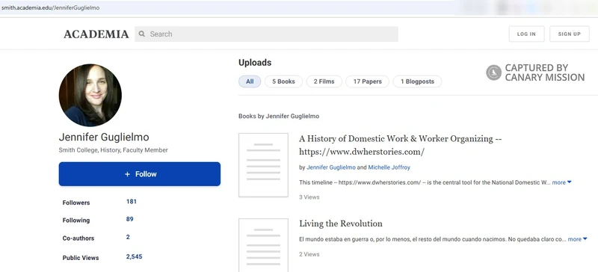
Task: Click the Co-authors label
Action: coord(78,238)
